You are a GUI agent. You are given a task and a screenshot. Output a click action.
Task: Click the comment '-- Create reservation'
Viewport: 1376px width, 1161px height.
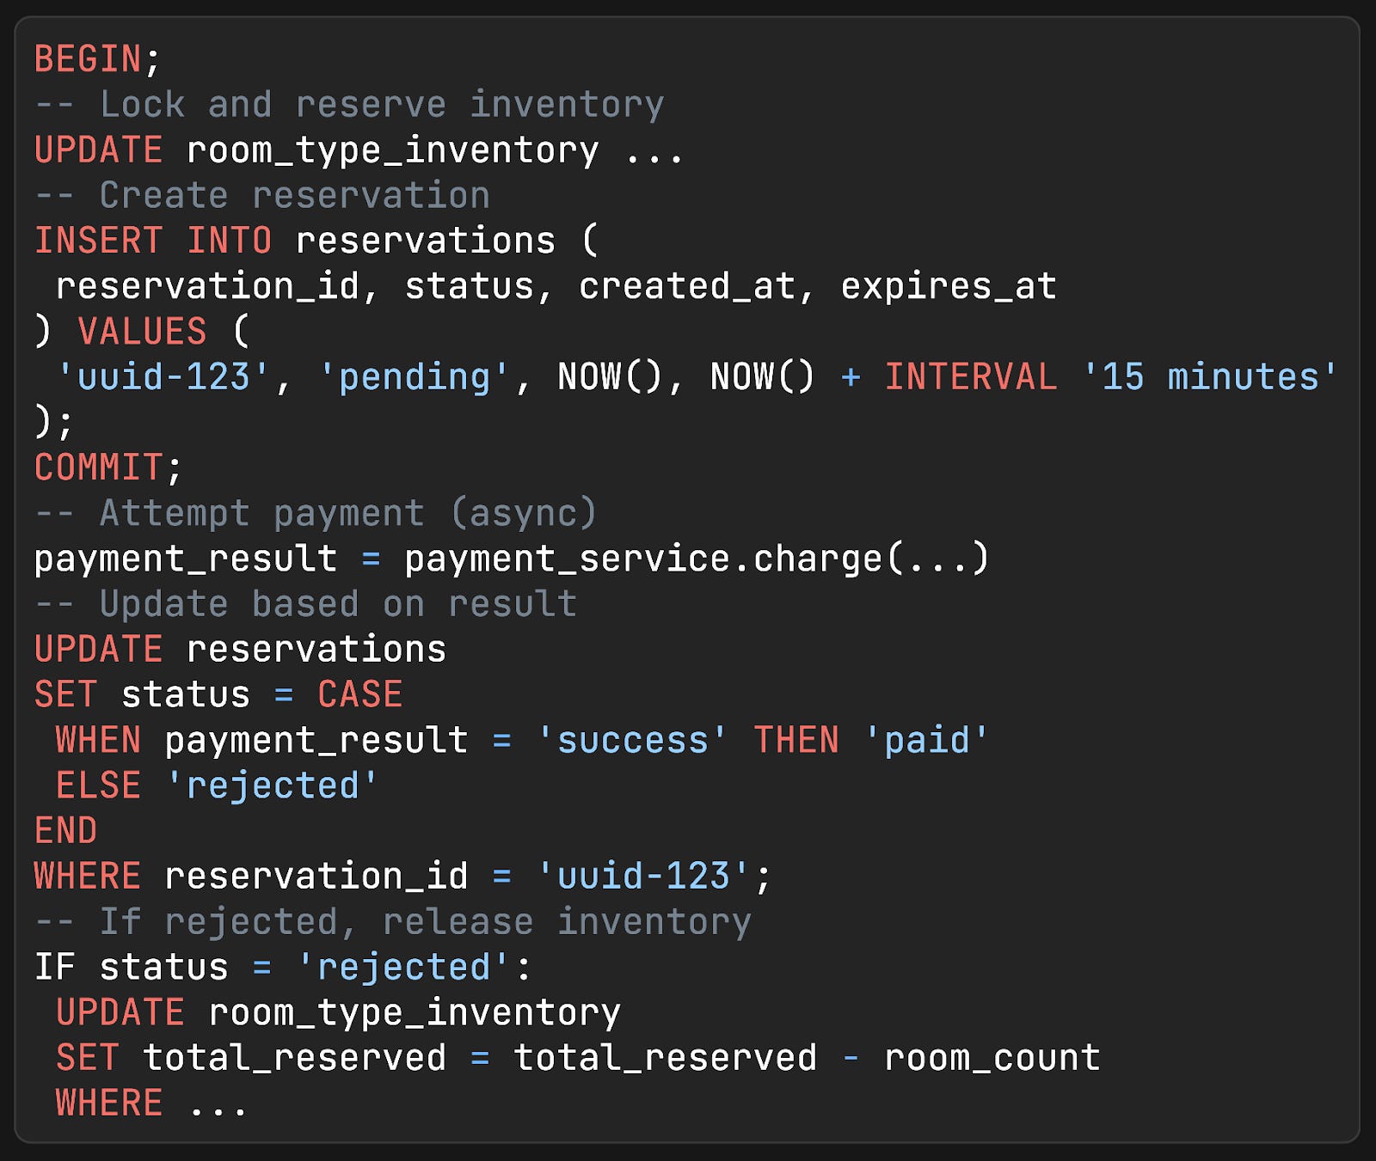coord(262,196)
